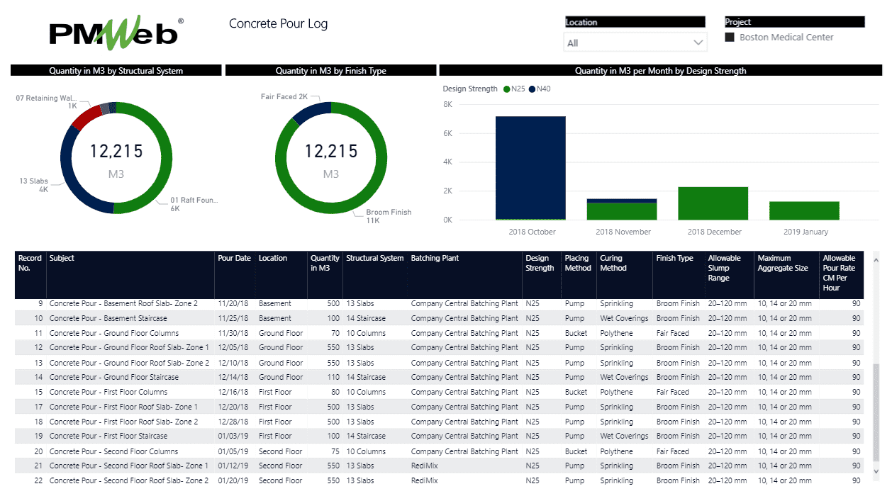892x496 pixels.
Task: Click the 2019 January green bar
Action: tap(805, 210)
